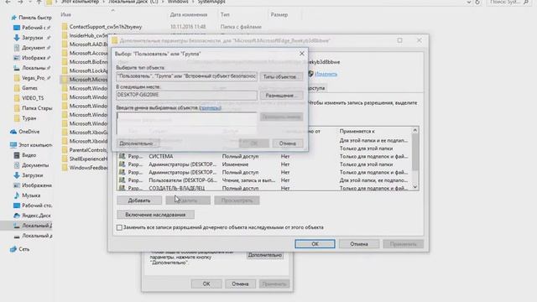The image size is (537, 302).
Task: Sort files by Размер column
Action: click(x=279, y=15)
